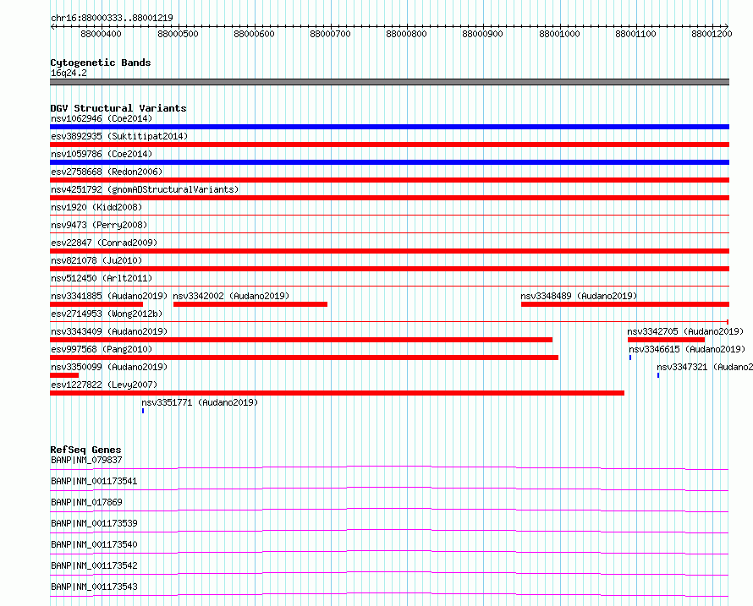This screenshot has height=606, width=753.
Task: Open gene BANP|NM_001173541
Action: 94,481
